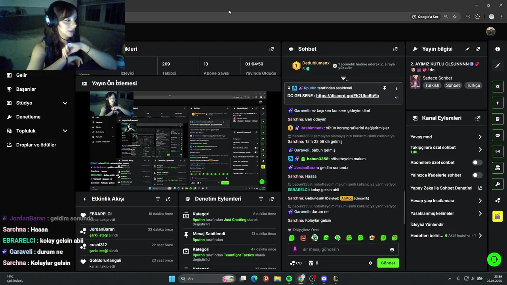The height and width of the screenshot is (285, 507).
Task: Open the green headset support button
Action: pyautogui.click(x=494, y=260)
